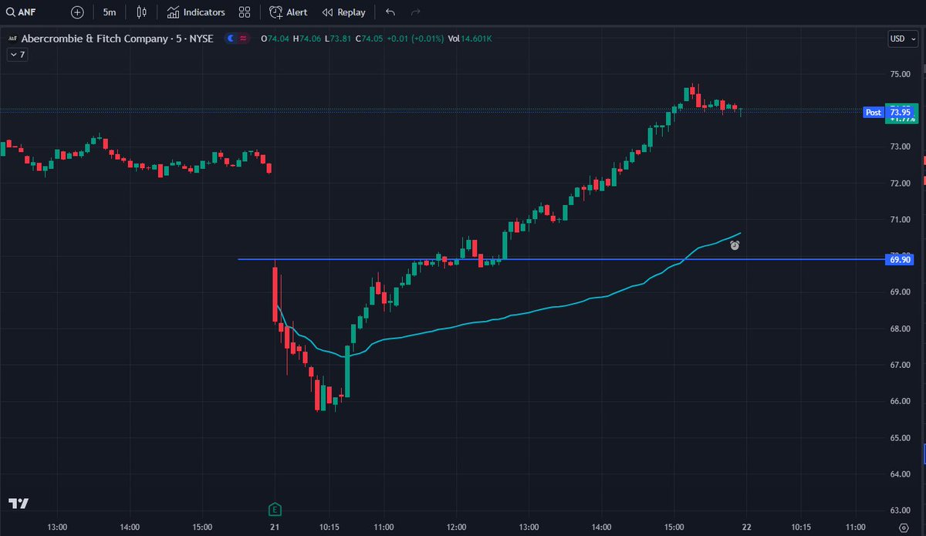Click the 70.00 label behind the 69.90 tag
926x536 pixels.
(x=901, y=254)
